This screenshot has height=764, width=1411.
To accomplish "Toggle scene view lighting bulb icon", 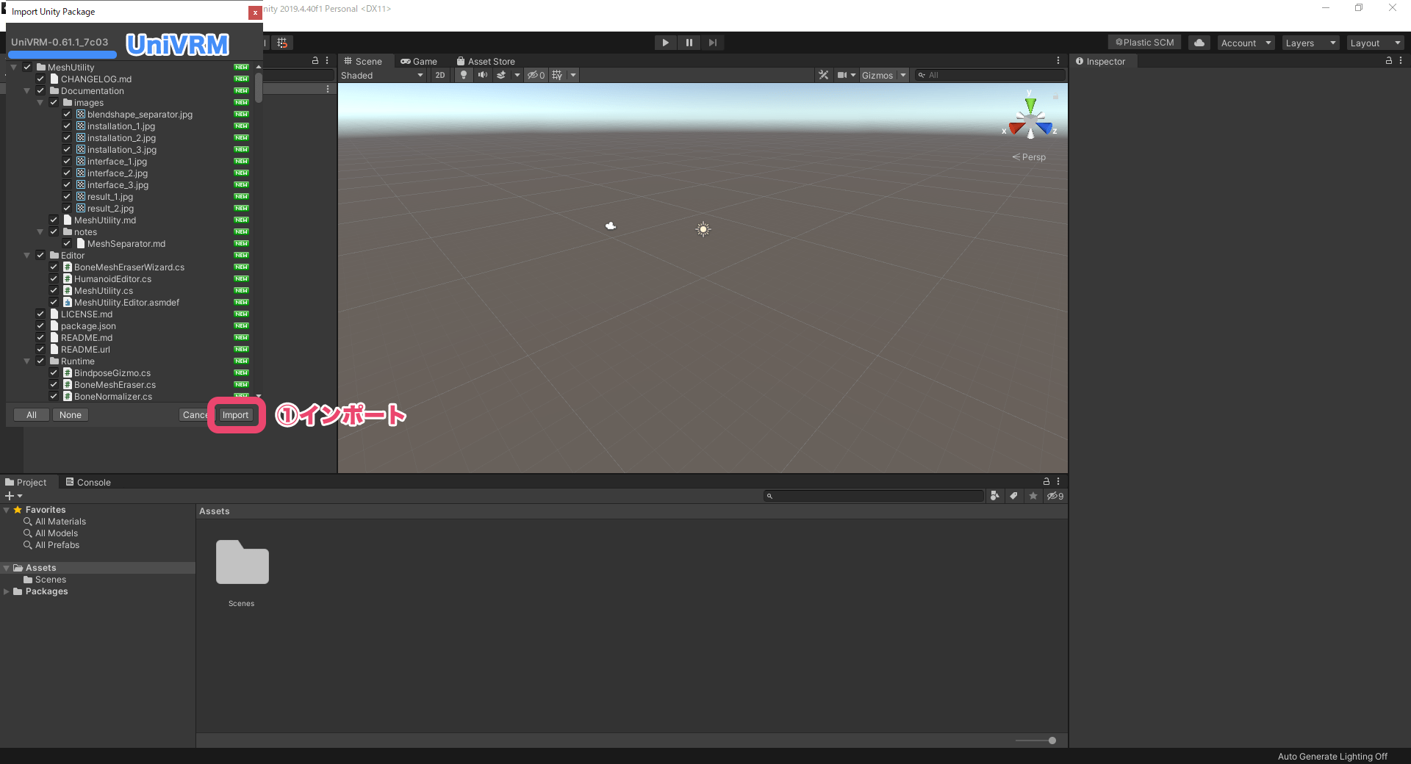I will (x=464, y=75).
